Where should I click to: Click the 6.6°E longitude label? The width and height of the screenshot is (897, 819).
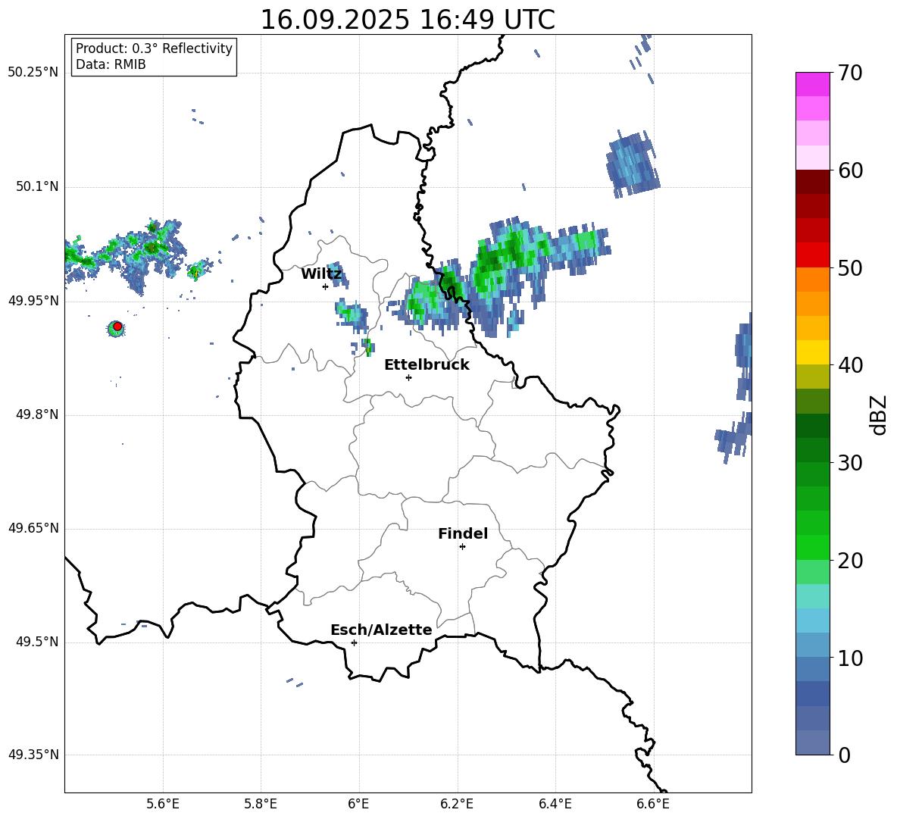click(653, 805)
